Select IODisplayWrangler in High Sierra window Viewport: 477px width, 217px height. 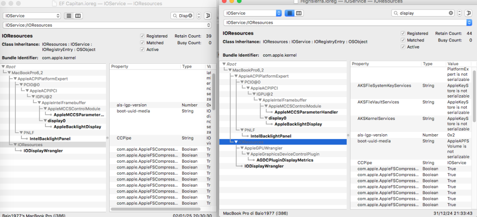[264, 166]
